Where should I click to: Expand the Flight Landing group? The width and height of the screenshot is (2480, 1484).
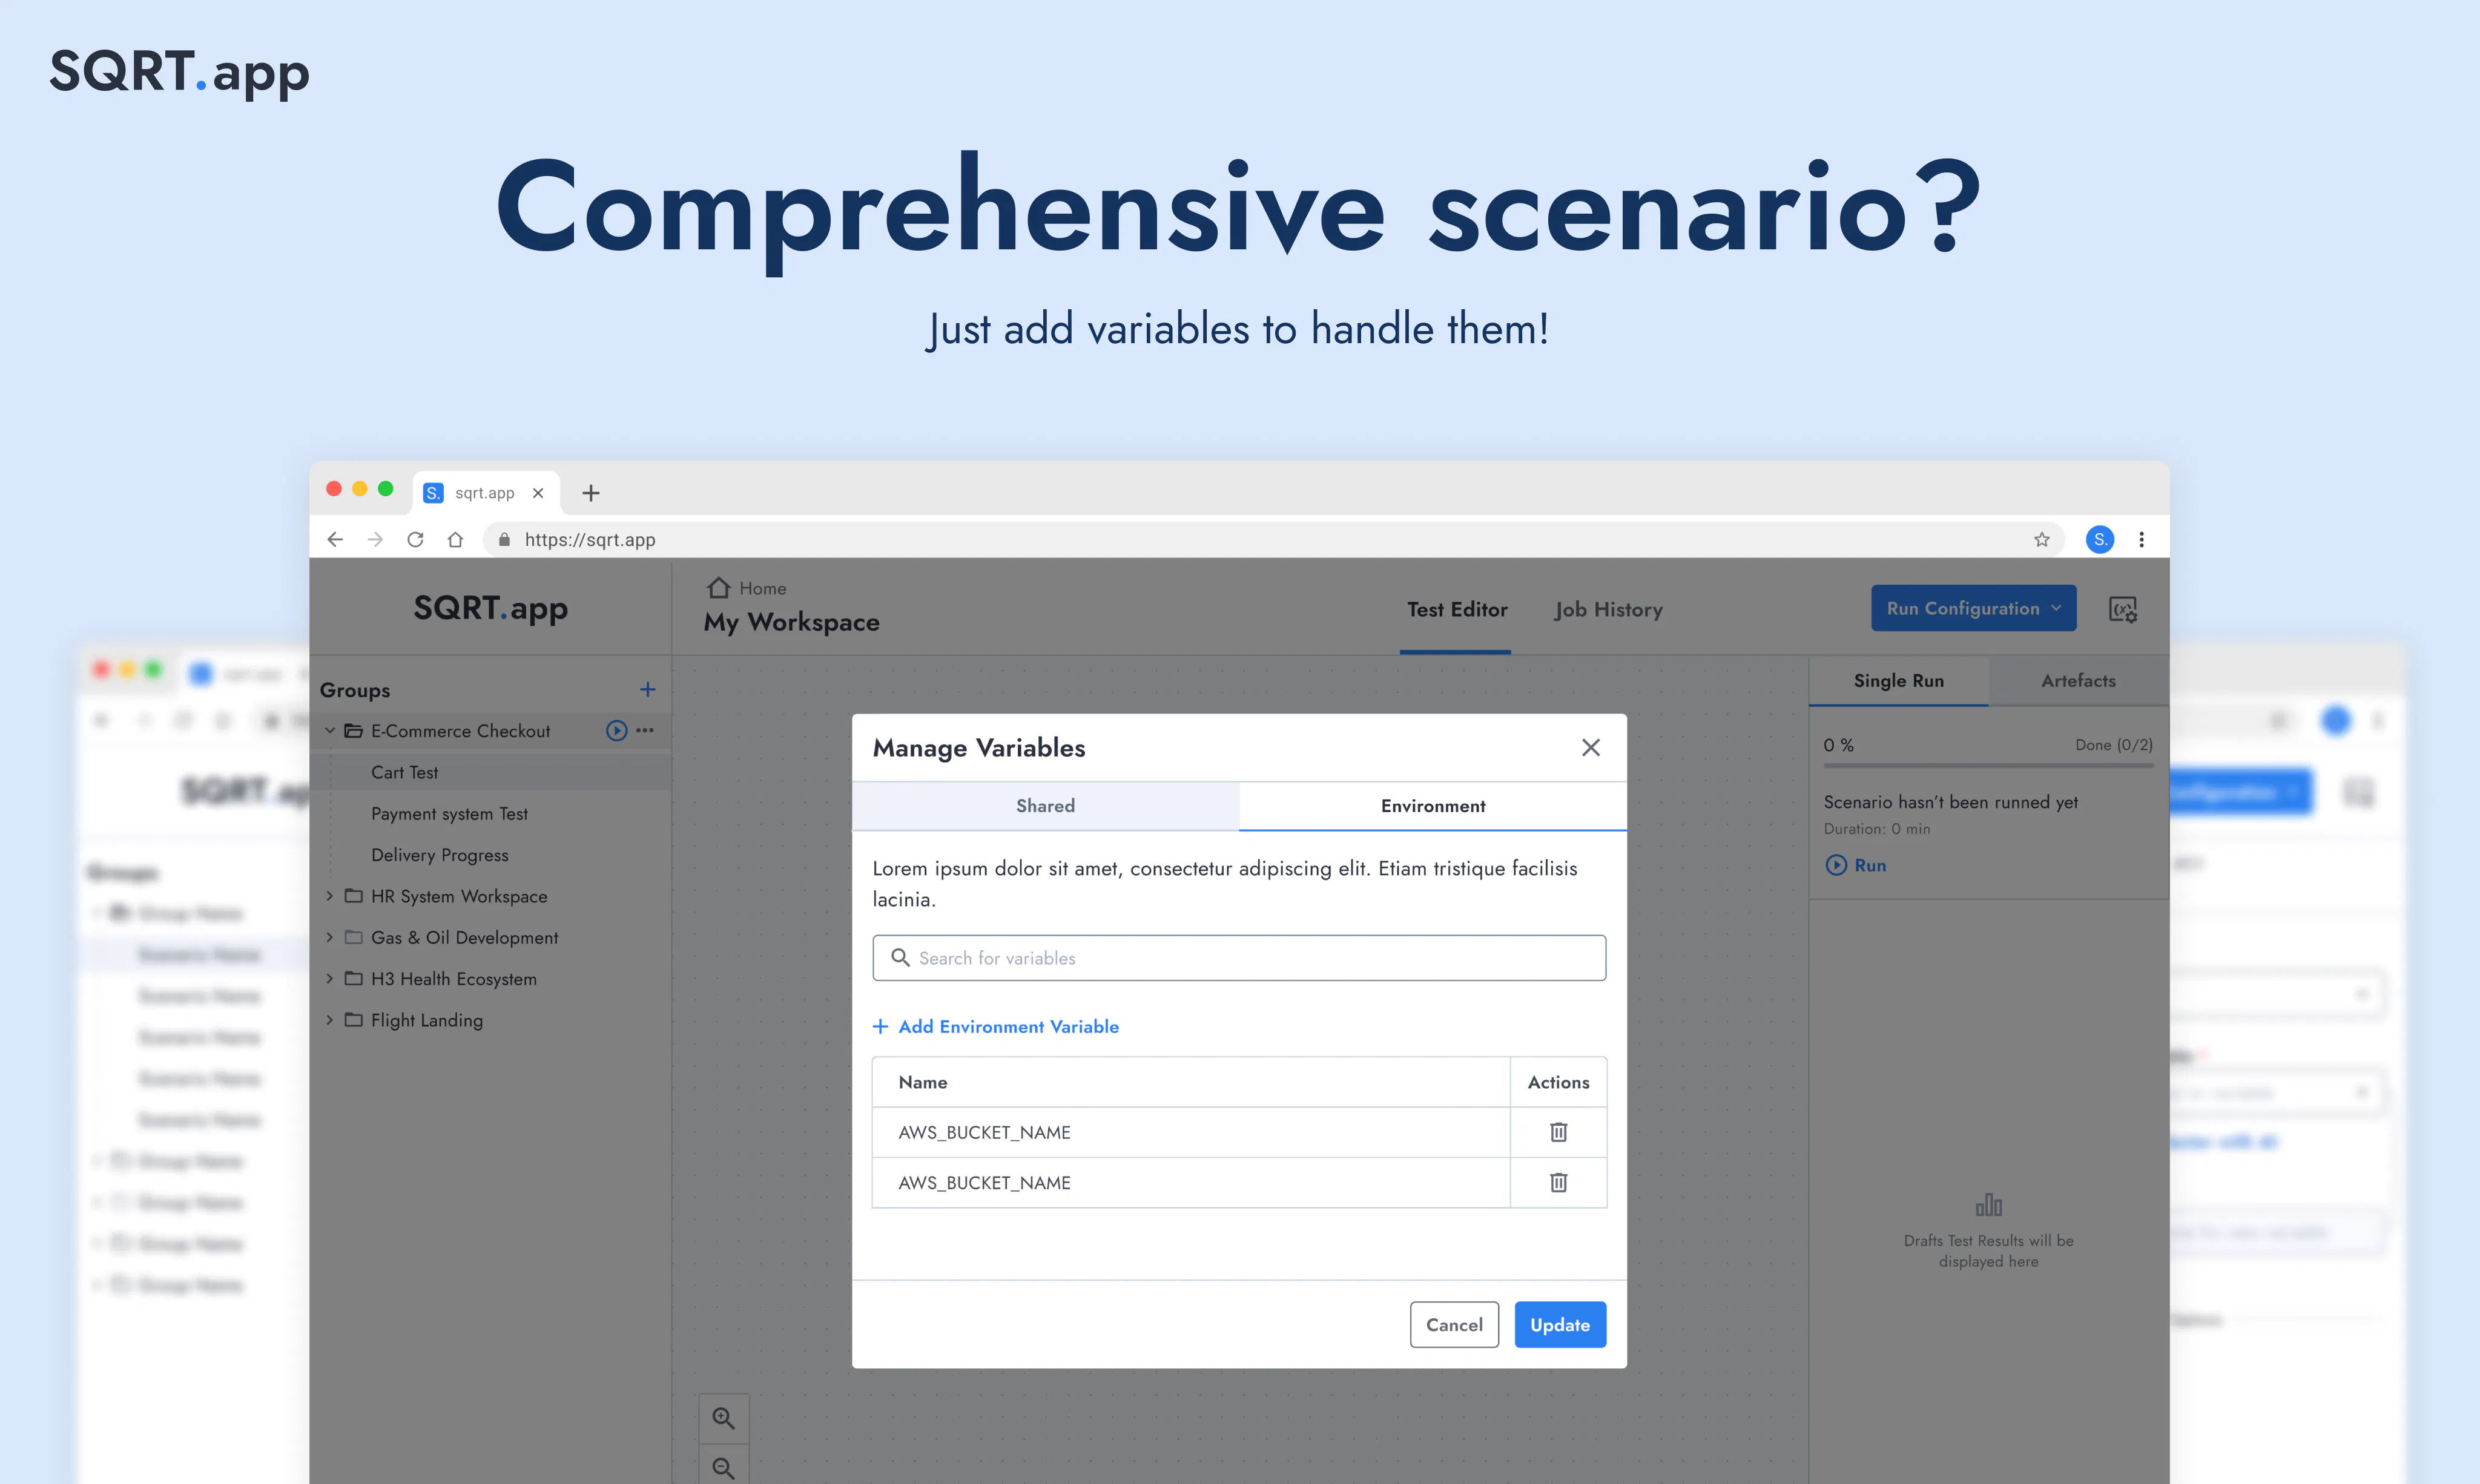click(x=329, y=1020)
